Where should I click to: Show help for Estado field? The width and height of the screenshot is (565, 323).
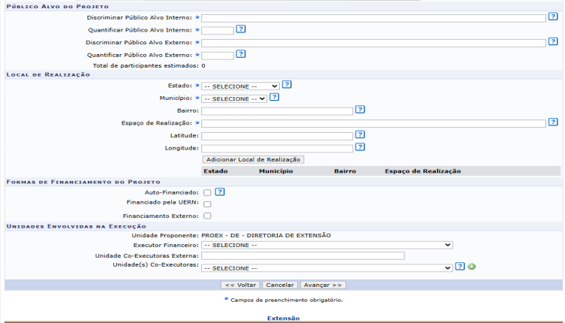pyautogui.click(x=287, y=85)
